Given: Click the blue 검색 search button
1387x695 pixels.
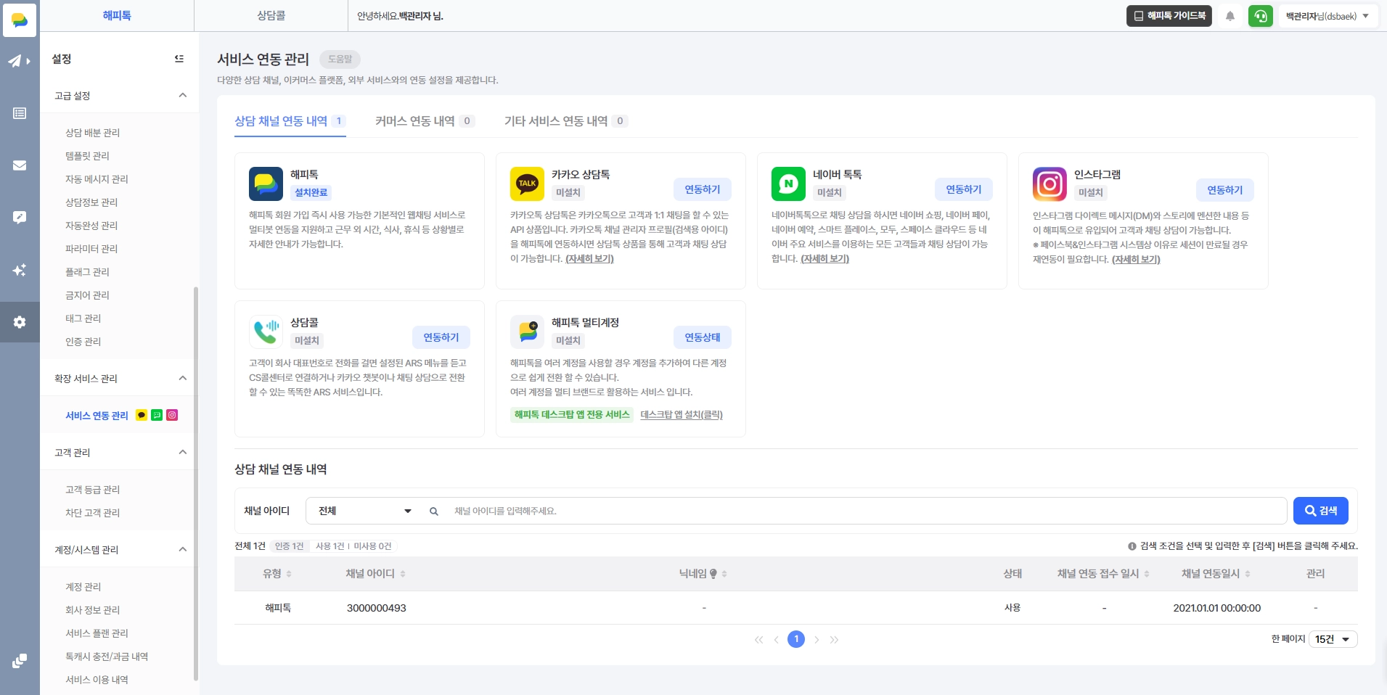Looking at the screenshot, I should point(1321,511).
